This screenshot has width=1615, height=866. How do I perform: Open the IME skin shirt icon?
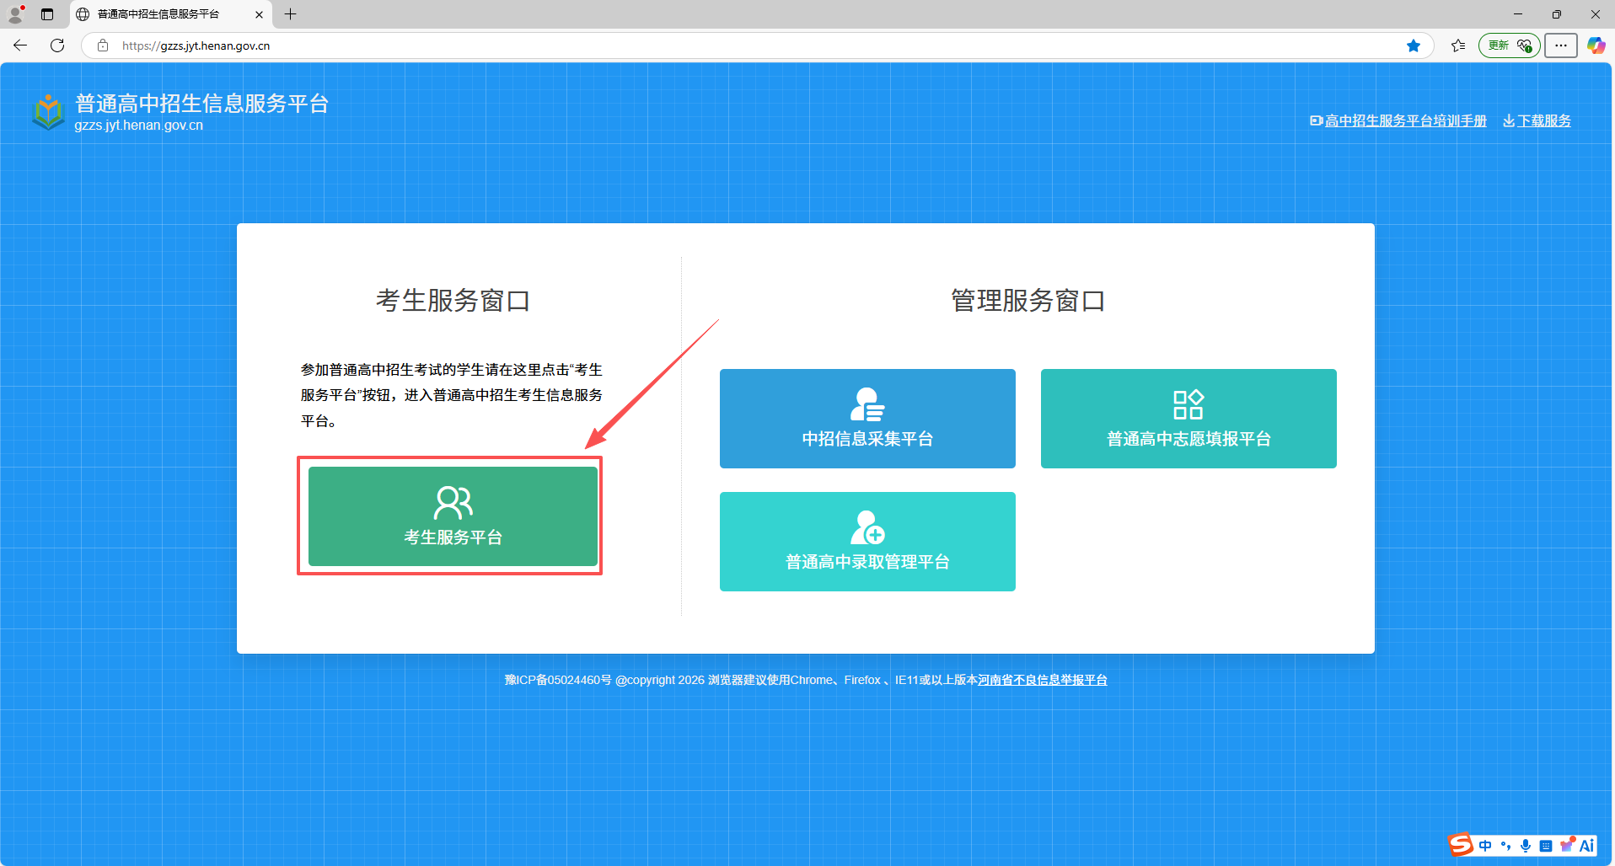1567,845
